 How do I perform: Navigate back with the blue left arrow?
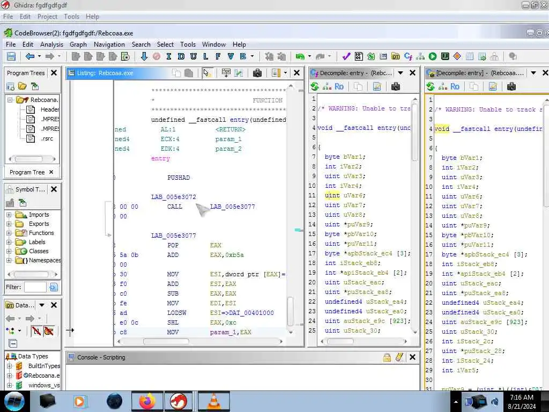point(30,56)
